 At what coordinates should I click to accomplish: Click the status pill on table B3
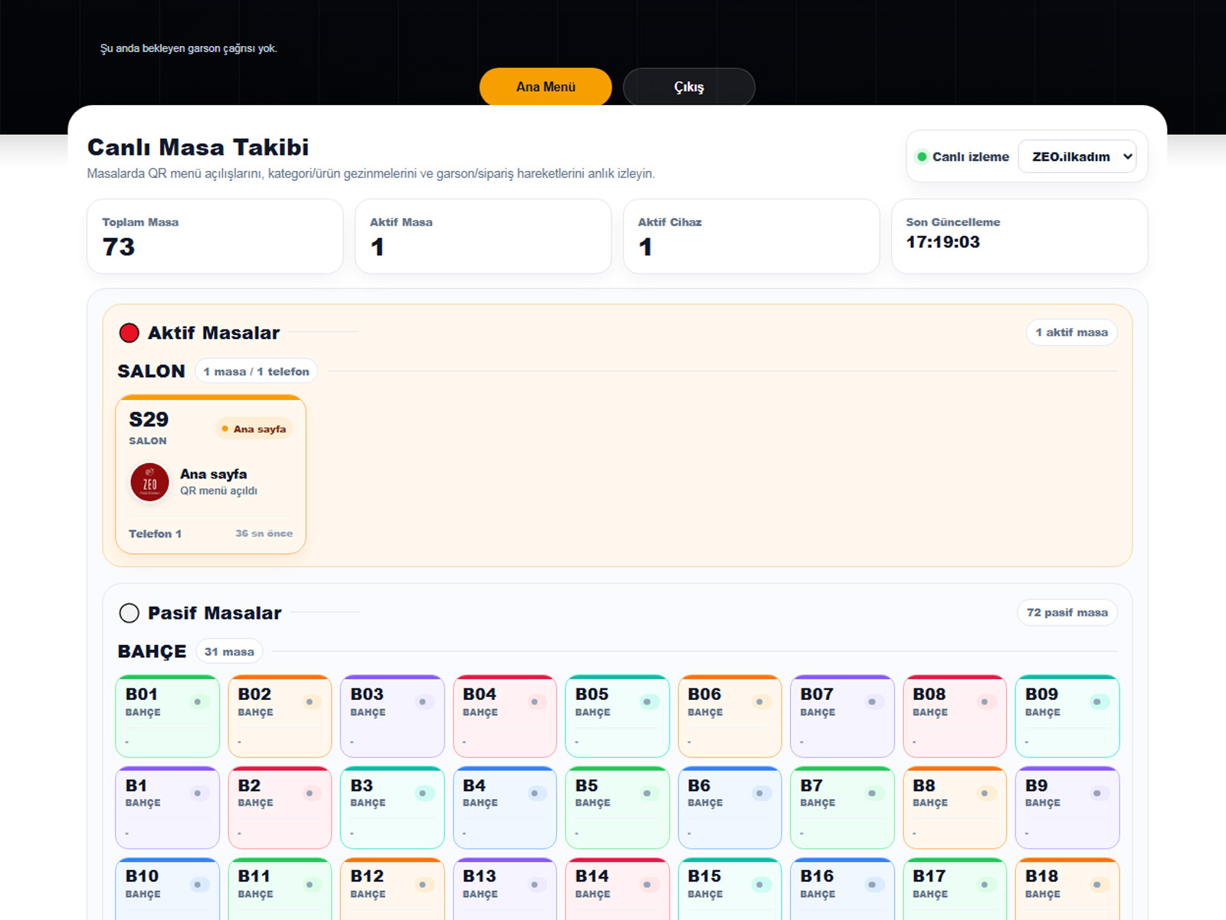coord(422,793)
